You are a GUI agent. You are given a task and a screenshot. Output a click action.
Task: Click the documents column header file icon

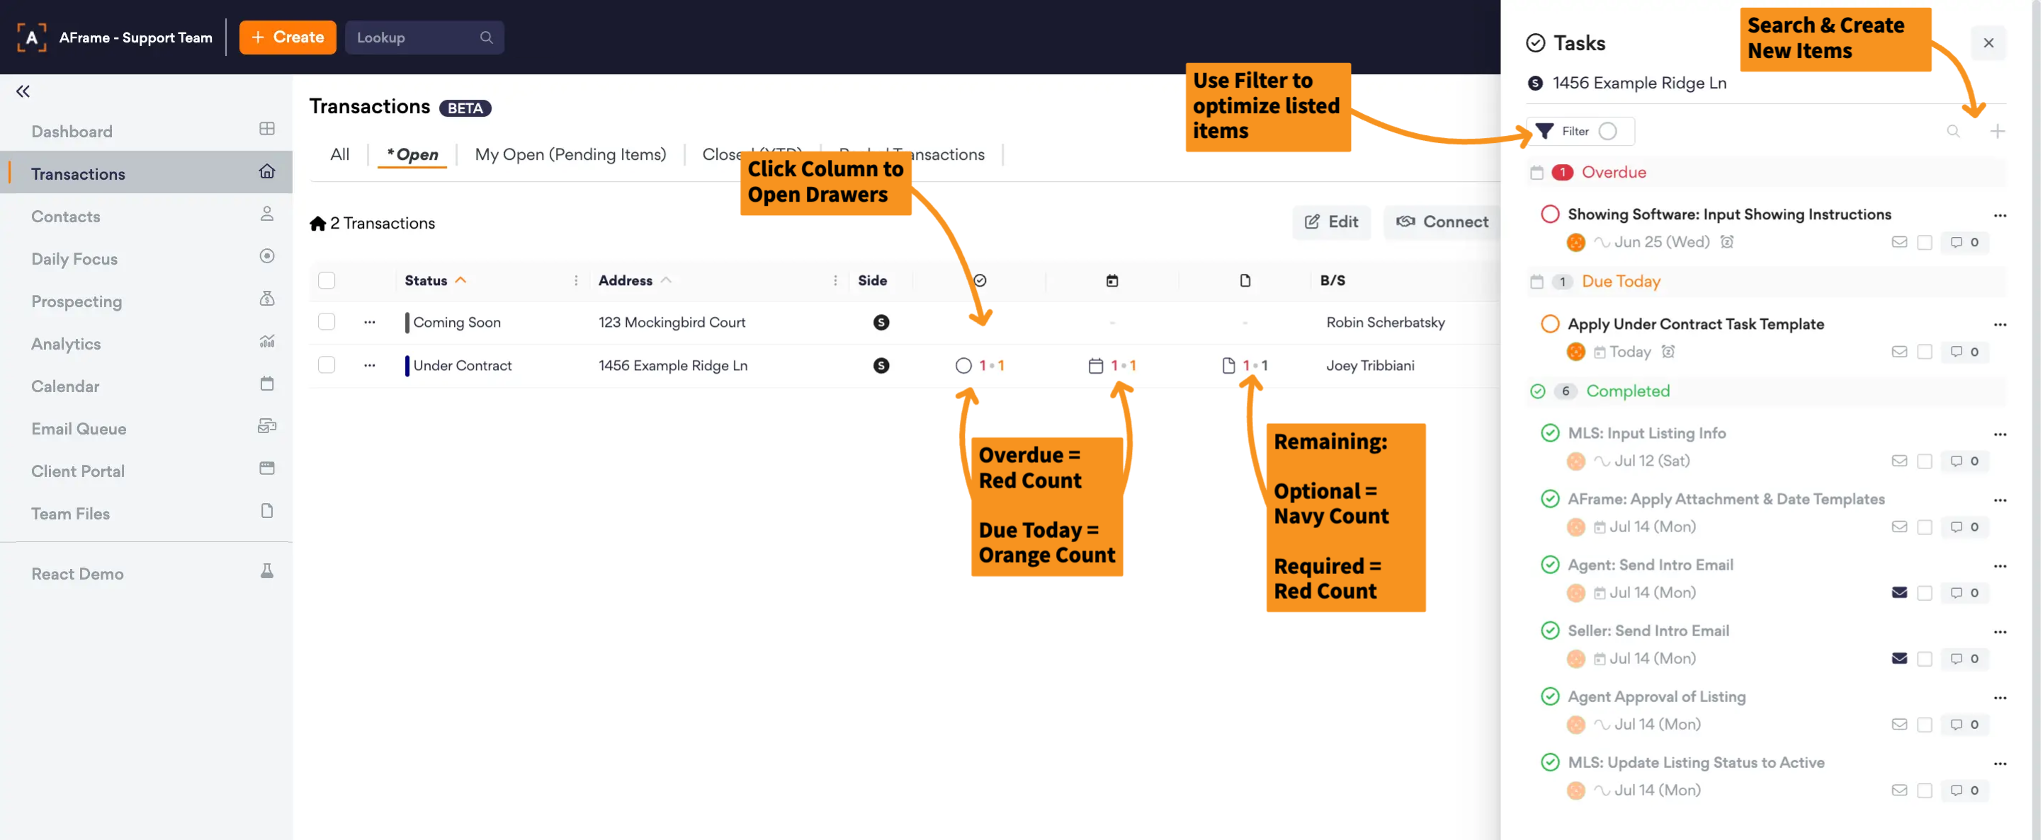pos(1245,280)
